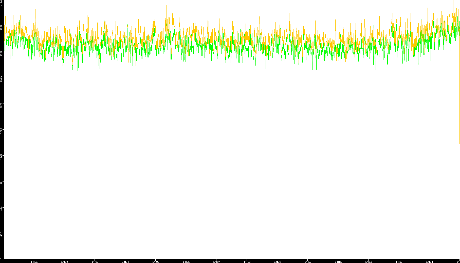
Task: Click the 14:06 time axis label
Action: [186, 262]
